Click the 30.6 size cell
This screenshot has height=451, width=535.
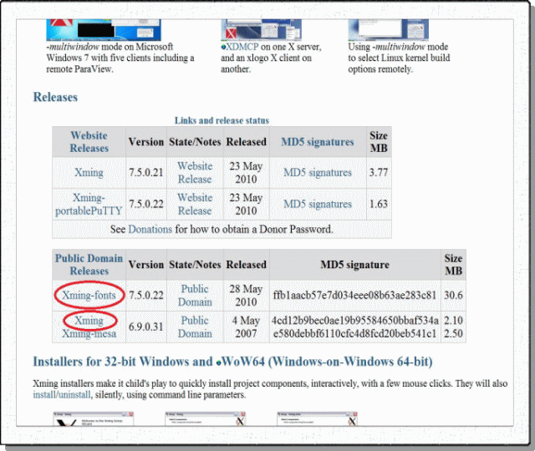tap(453, 295)
